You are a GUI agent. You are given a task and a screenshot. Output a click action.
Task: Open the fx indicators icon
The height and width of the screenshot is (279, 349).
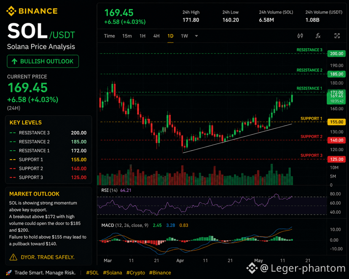(x=318, y=36)
